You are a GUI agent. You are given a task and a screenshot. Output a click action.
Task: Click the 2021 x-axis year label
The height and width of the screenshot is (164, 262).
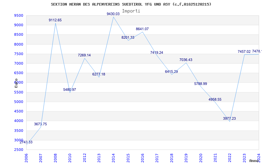215,158
